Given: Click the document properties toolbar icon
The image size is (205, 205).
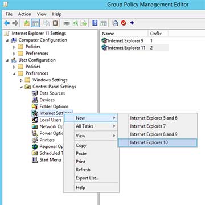Looking at the screenshot, I should click(115, 23).
